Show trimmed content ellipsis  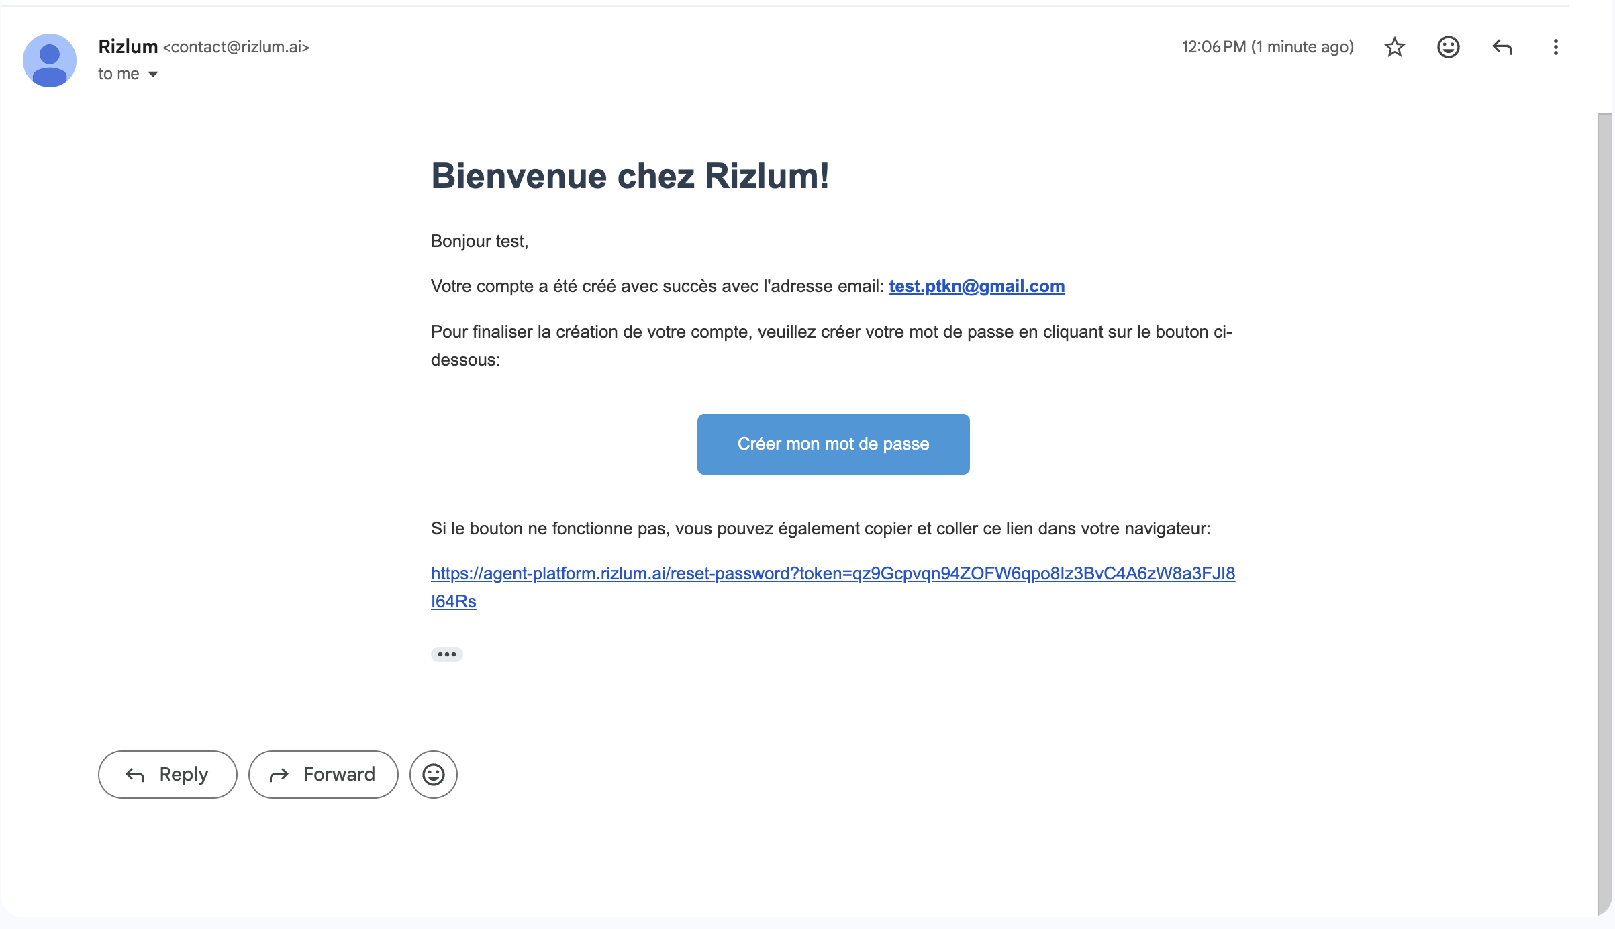point(447,654)
